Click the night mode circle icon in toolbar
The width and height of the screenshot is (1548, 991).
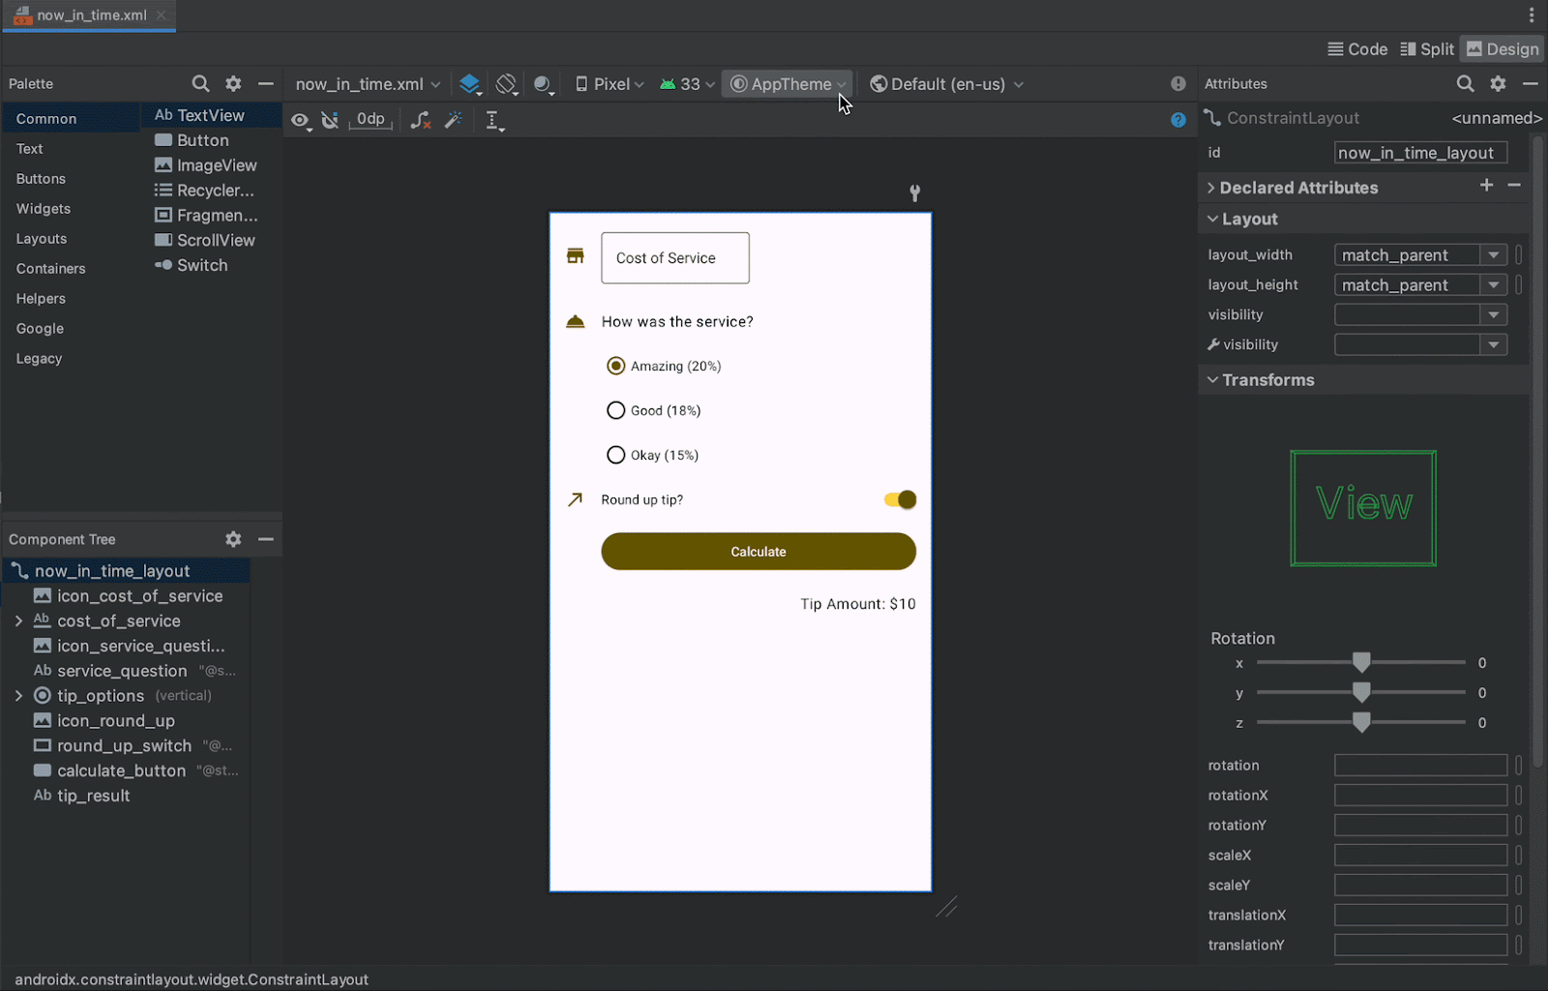tap(543, 84)
